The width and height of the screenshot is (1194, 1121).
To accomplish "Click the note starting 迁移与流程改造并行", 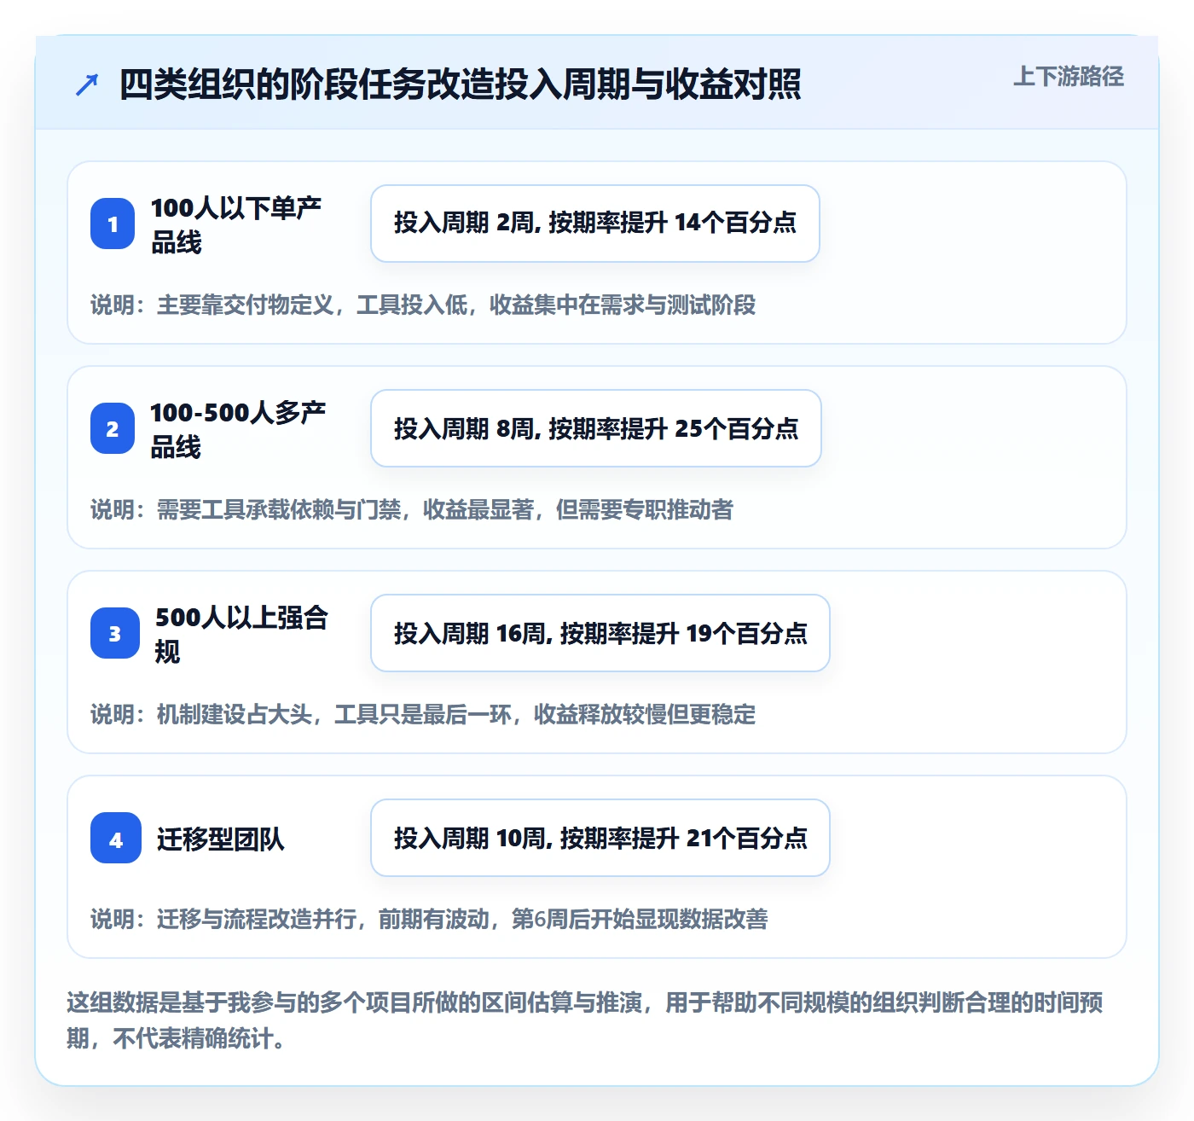I will 429,919.
